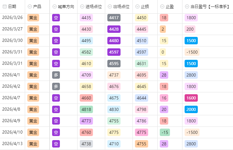
Task: Open the 喊单方向 column header options
Action: pos(66,7)
